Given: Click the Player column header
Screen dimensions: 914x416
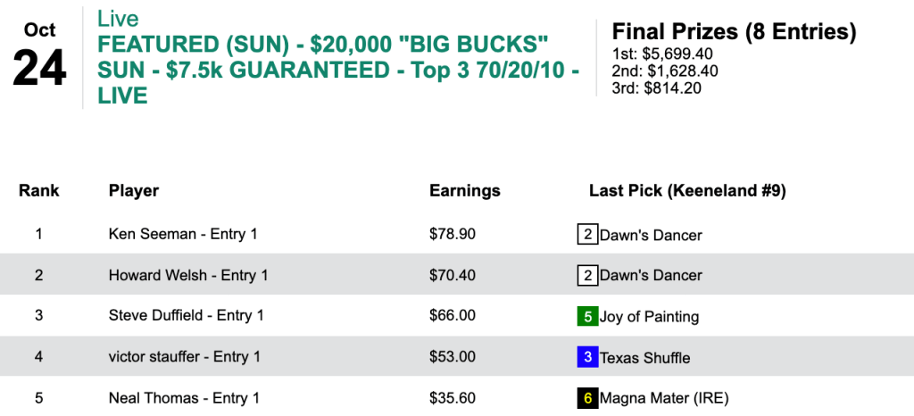Looking at the screenshot, I should coord(134,190).
